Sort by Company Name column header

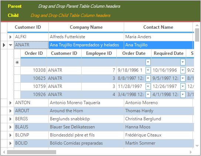(86, 27)
